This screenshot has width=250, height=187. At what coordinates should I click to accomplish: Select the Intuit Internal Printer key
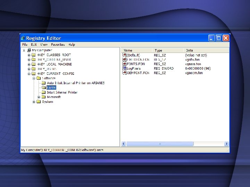coord(62,92)
